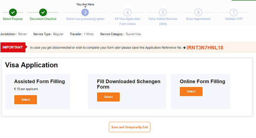Screen dimensions: 256x138
Task: Click the You Are Here indicator
Action: (85, 4)
